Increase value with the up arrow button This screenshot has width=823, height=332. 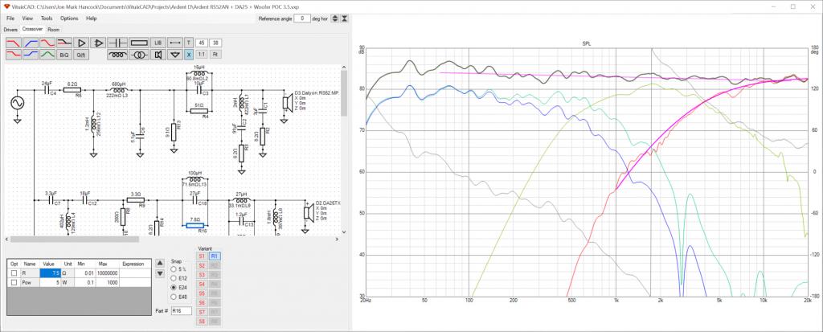tap(160, 263)
